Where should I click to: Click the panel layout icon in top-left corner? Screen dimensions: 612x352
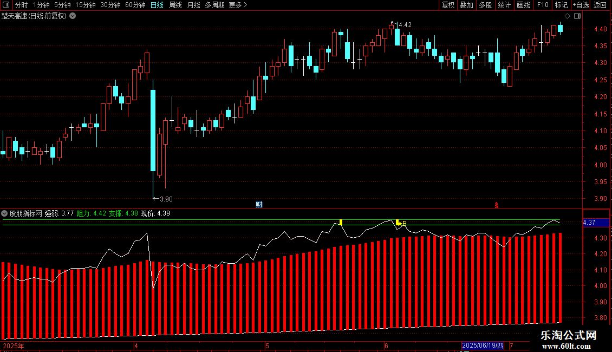point(6,5)
